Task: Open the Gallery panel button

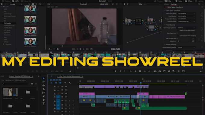Action: point(6,1)
